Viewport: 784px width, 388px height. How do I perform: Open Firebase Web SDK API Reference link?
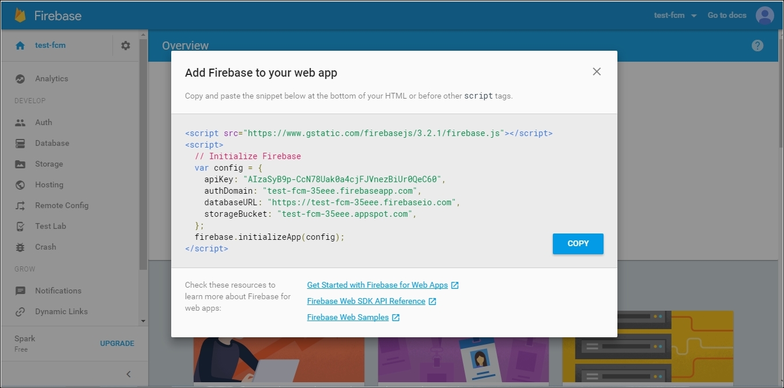tap(366, 302)
